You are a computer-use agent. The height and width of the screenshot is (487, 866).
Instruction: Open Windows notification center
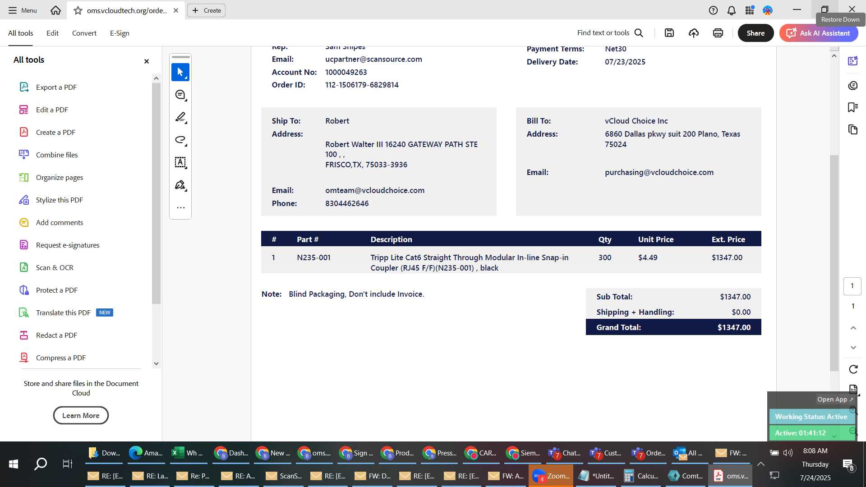click(848, 464)
